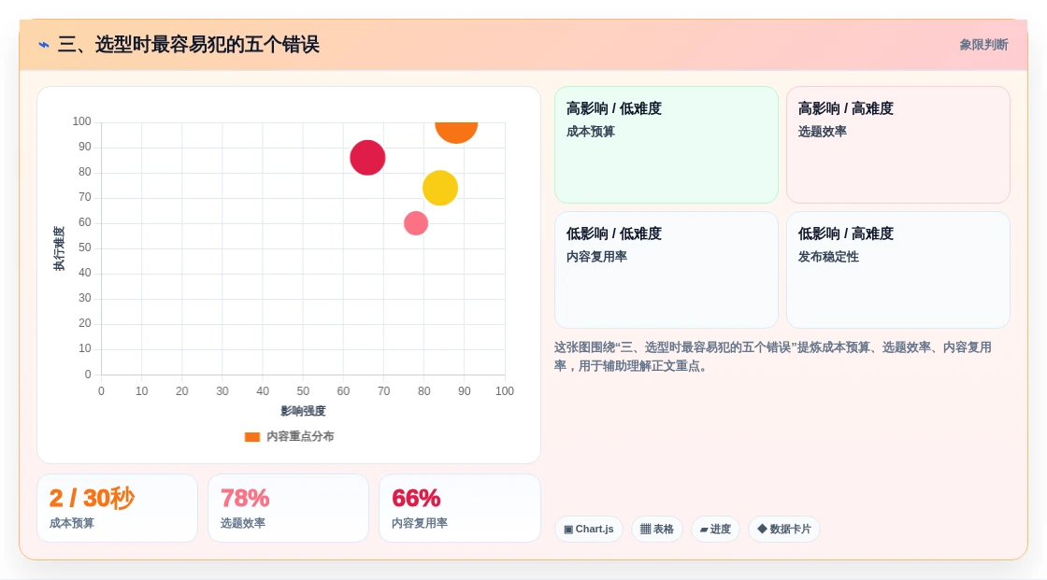
Task: Click the diamond icon in 数据卡片 chip
Action: pos(762,529)
